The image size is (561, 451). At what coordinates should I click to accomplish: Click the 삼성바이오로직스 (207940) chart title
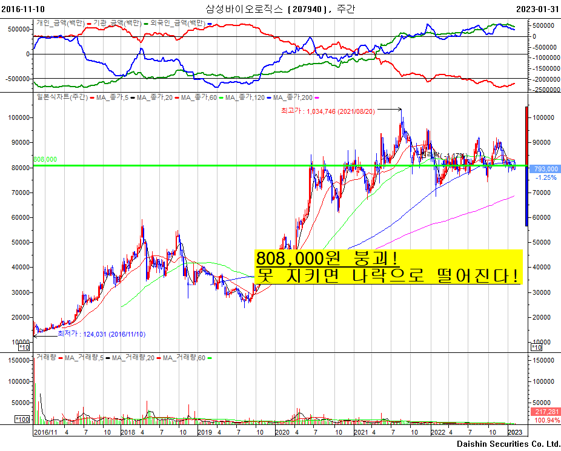(280, 8)
